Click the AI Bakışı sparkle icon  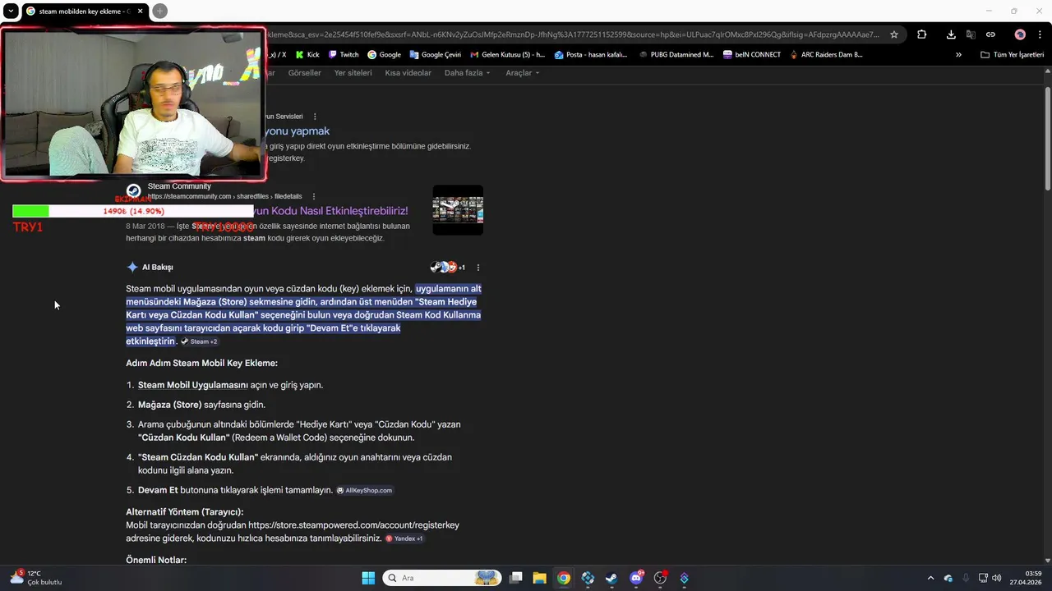[x=132, y=267]
